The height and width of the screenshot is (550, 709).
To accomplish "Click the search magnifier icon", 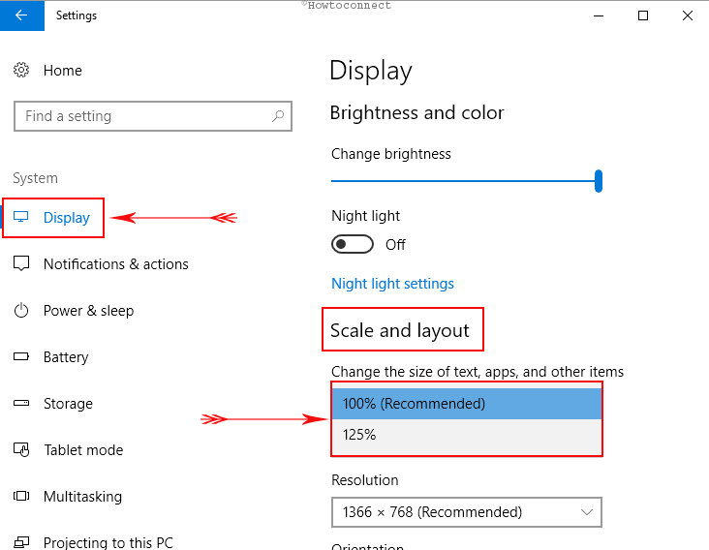I will pyautogui.click(x=278, y=116).
